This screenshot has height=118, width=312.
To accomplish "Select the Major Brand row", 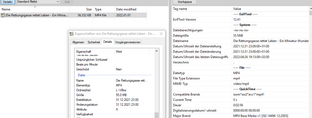I will coord(240,116).
